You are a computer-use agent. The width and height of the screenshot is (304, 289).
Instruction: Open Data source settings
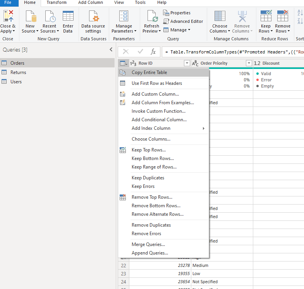pyautogui.click(x=93, y=22)
